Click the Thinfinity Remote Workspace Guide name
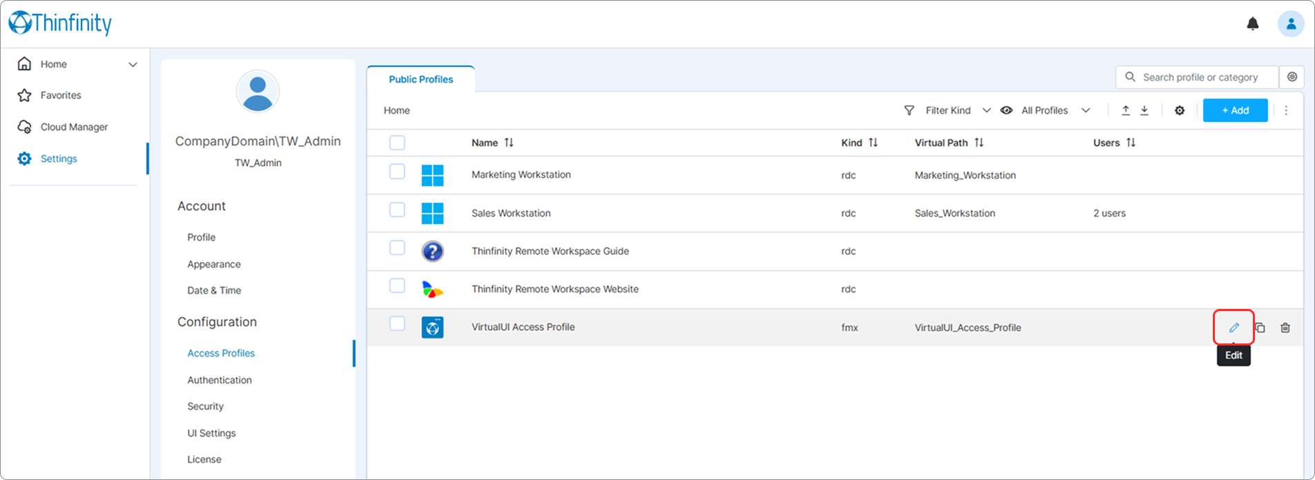 (x=550, y=251)
